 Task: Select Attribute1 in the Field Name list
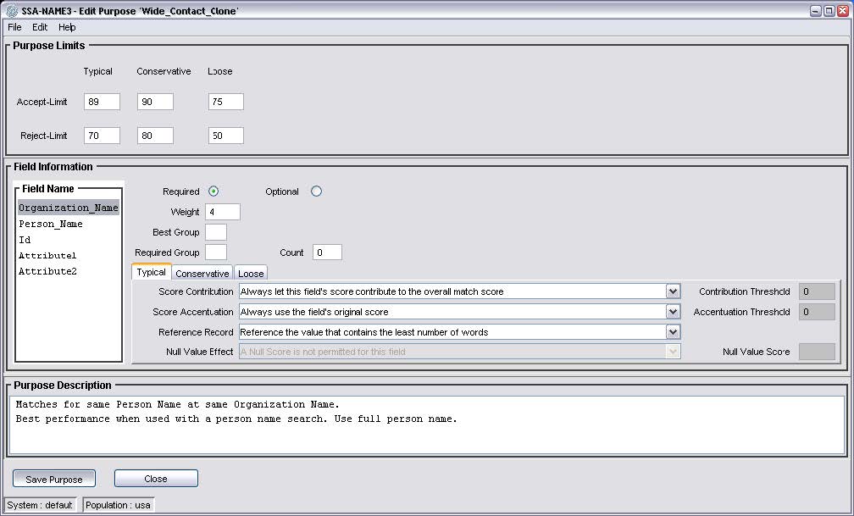(47, 256)
